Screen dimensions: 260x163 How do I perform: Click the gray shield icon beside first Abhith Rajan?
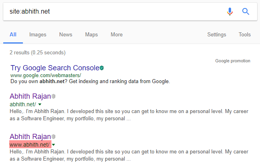coord(54,96)
